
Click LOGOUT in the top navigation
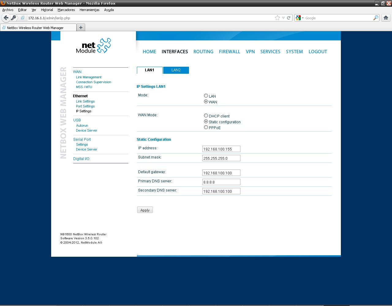318,51
